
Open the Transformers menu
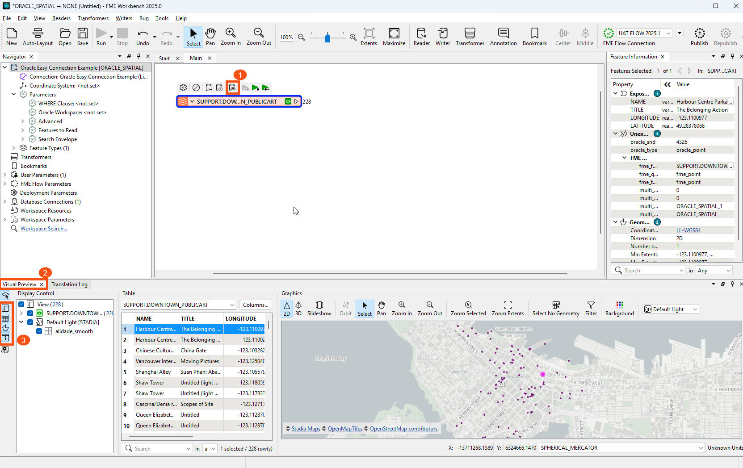click(x=93, y=18)
